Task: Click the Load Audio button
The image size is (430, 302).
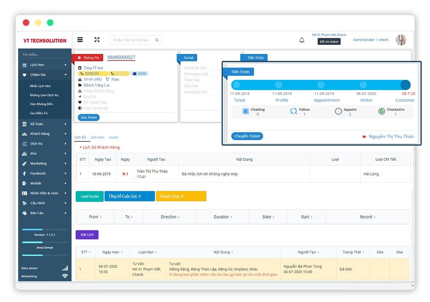Action: click(x=89, y=196)
